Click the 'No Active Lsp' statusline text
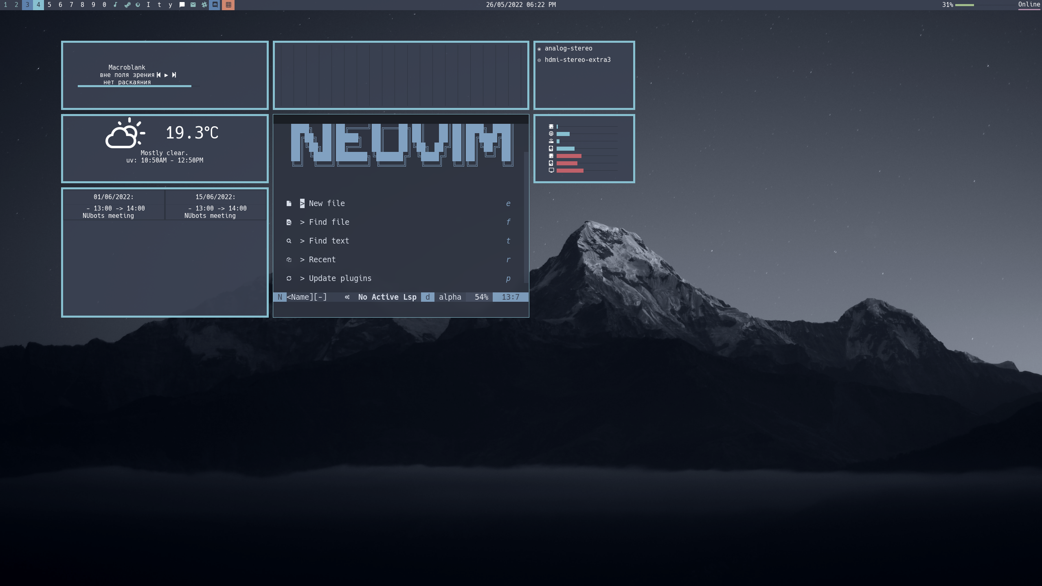The height and width of the screenshot is (586, 1042). tap(387, 297)
